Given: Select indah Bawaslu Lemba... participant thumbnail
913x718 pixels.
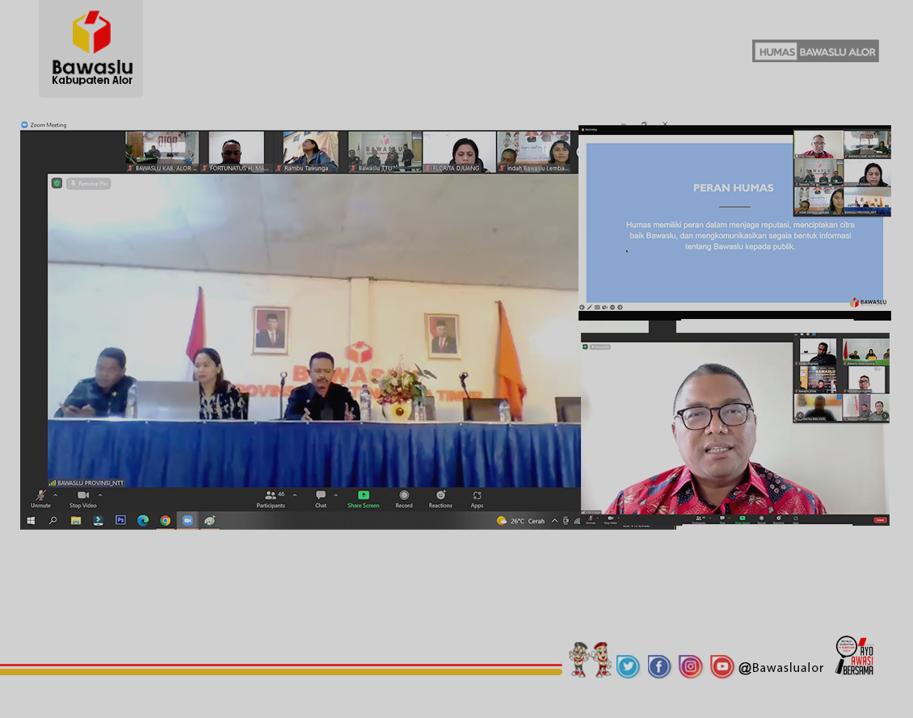Looking at the screenshot, I should pos(534,151).
